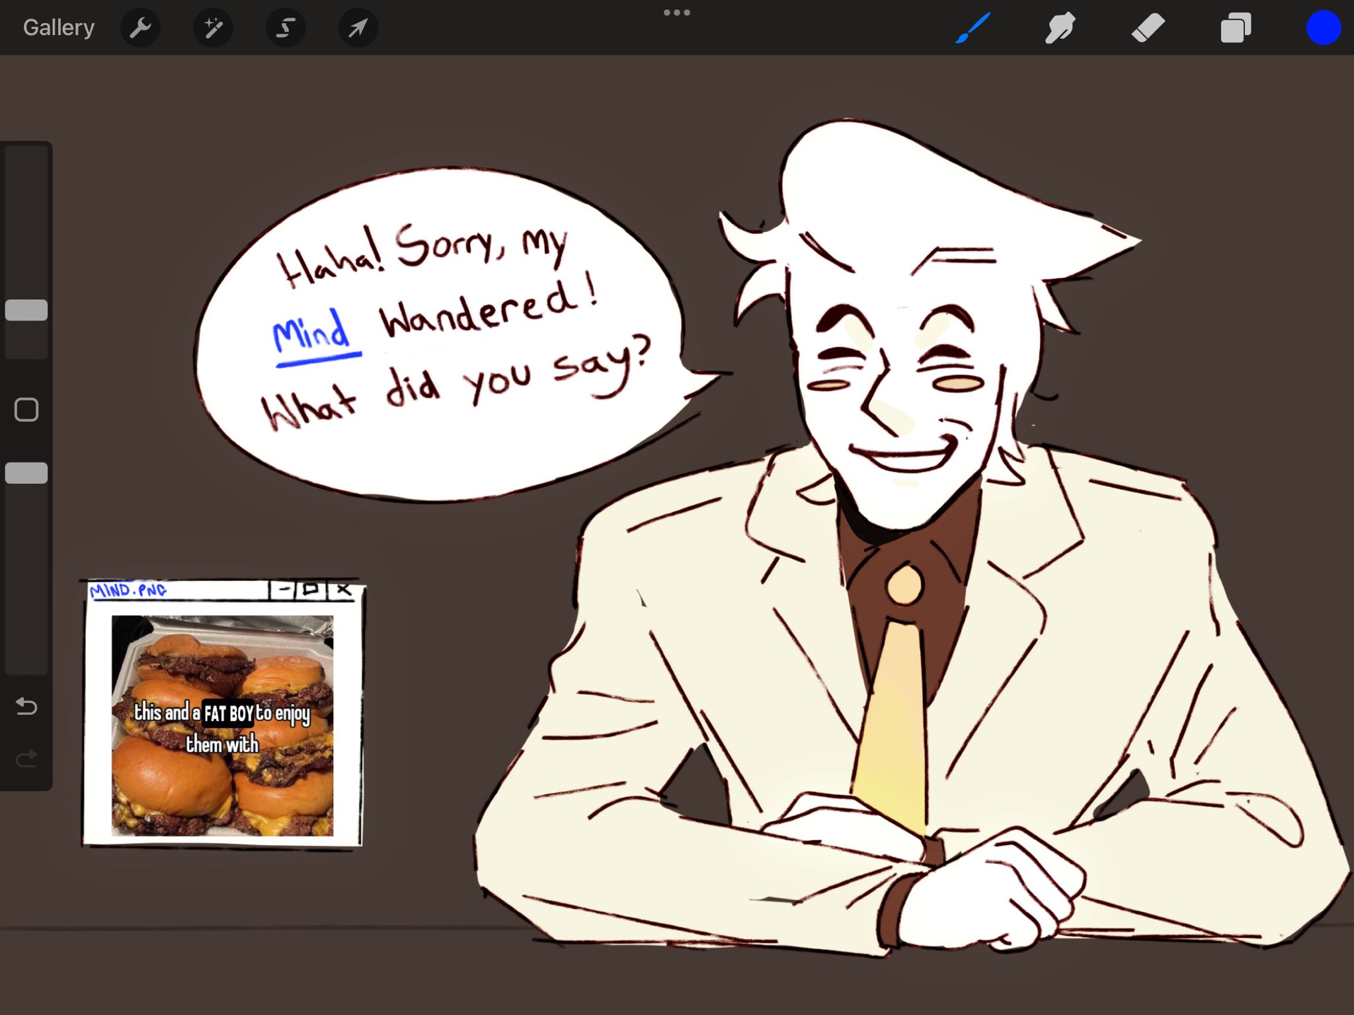1354x1015 pixels.
Task: Tap the square modify button in sidebar
Action: 26,410
